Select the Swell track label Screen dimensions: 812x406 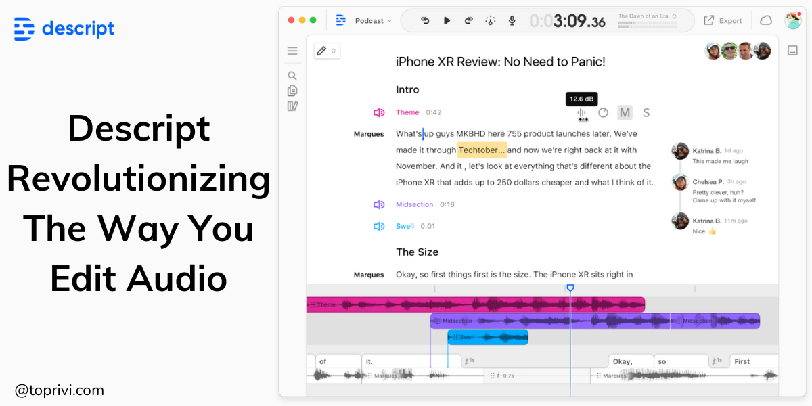(x=405, y=226)
